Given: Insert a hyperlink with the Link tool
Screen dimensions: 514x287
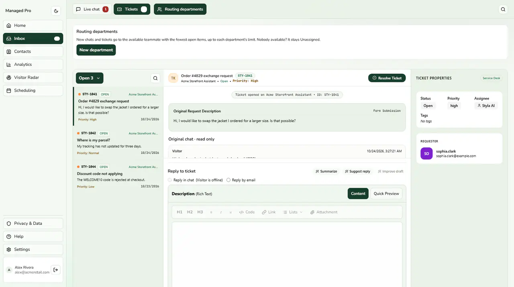Looking at the screenshot, I should (269, 212).
